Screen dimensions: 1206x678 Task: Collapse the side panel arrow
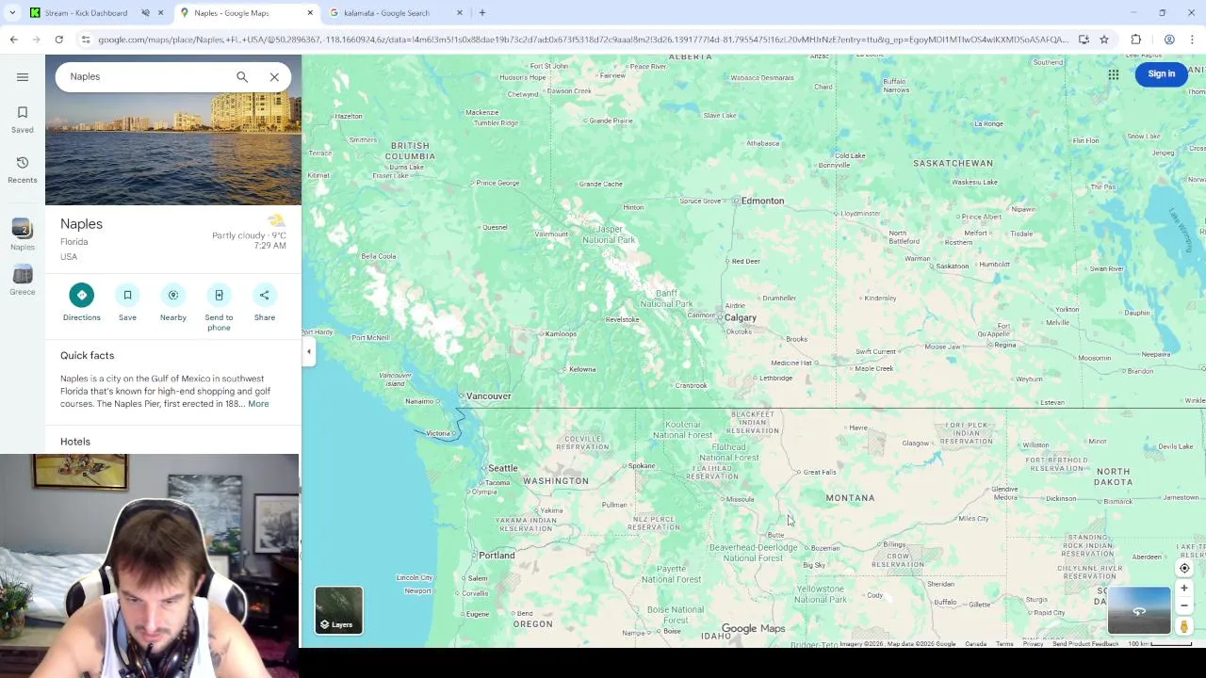[308, 351]
